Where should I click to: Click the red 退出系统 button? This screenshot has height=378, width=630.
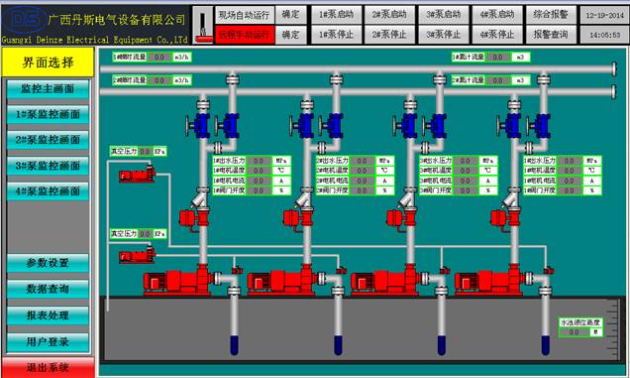tap(49, 367)
